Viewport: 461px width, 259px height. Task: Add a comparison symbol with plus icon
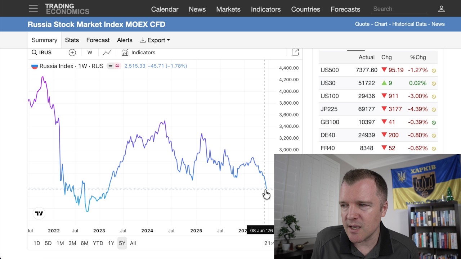72,53
